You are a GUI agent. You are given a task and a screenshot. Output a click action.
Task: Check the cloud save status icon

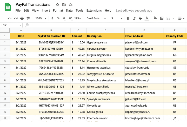(x=71, y=5)
